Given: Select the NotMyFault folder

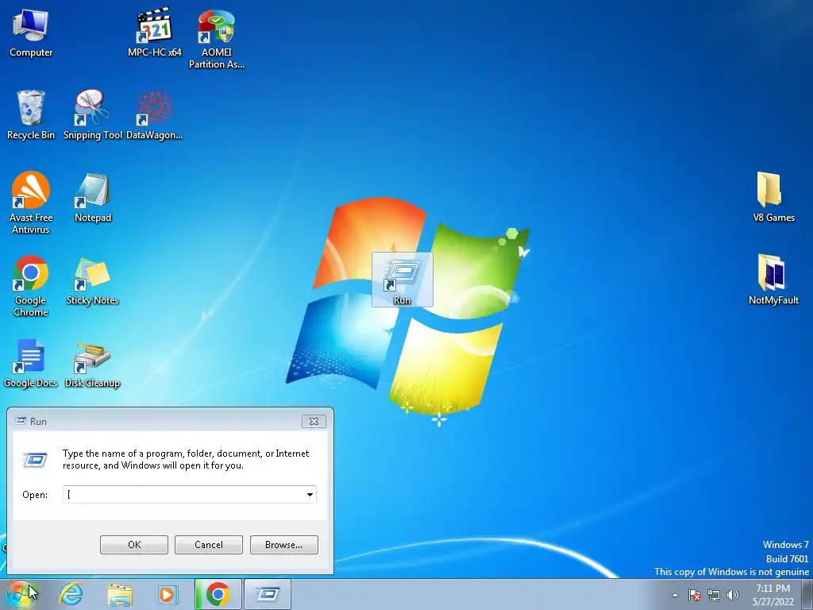Looking at the screenshot, I should click(773, 280).
